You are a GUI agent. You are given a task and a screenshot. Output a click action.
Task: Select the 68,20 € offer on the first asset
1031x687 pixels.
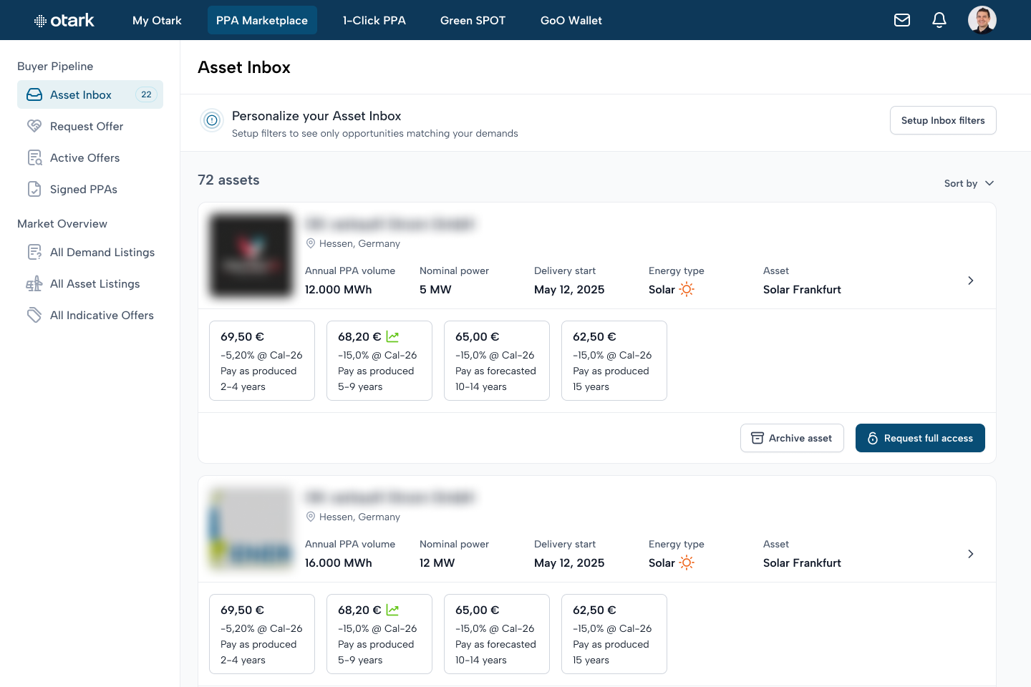click(379, 361)
